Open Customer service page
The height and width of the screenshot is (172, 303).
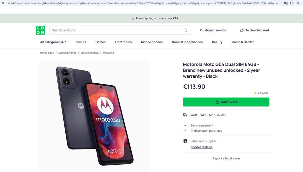[x=213, y=30]
